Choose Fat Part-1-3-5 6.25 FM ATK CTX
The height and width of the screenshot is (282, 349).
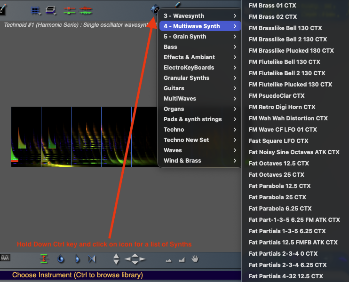tap(294, 220)
